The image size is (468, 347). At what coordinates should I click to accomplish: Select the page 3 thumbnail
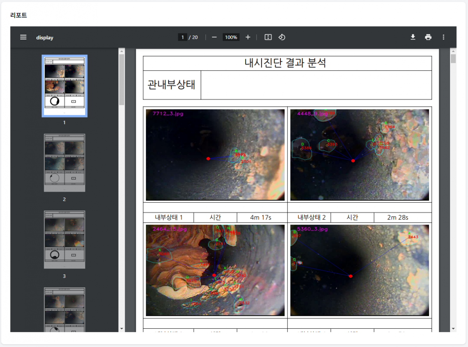click(x=64, y=239)
